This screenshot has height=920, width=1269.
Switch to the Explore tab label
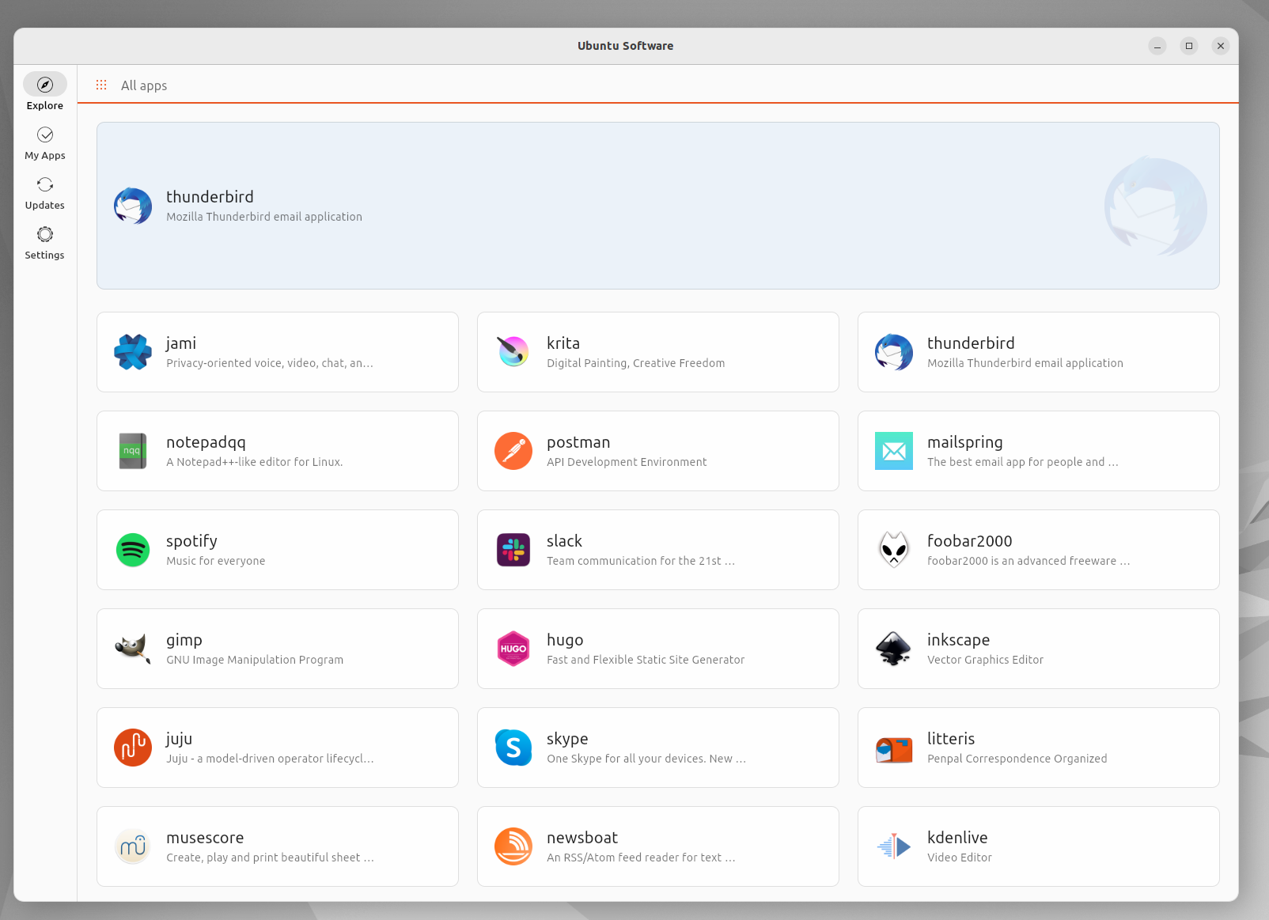click(45, 106)
